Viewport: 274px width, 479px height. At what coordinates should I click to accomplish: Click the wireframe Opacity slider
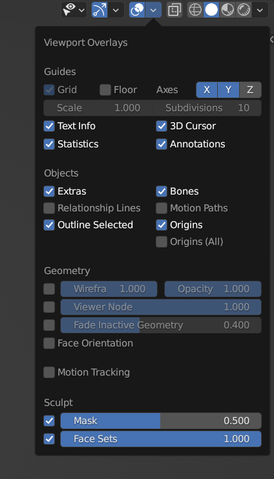click(x=213, y=289)
